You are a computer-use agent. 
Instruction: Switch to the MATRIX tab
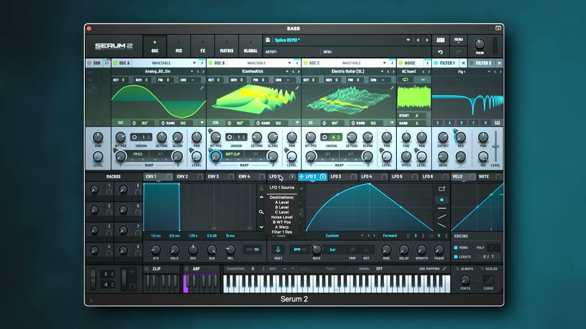coord(227,46)
